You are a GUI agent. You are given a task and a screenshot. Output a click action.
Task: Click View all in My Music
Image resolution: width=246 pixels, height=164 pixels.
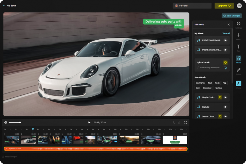coord(226,33)
